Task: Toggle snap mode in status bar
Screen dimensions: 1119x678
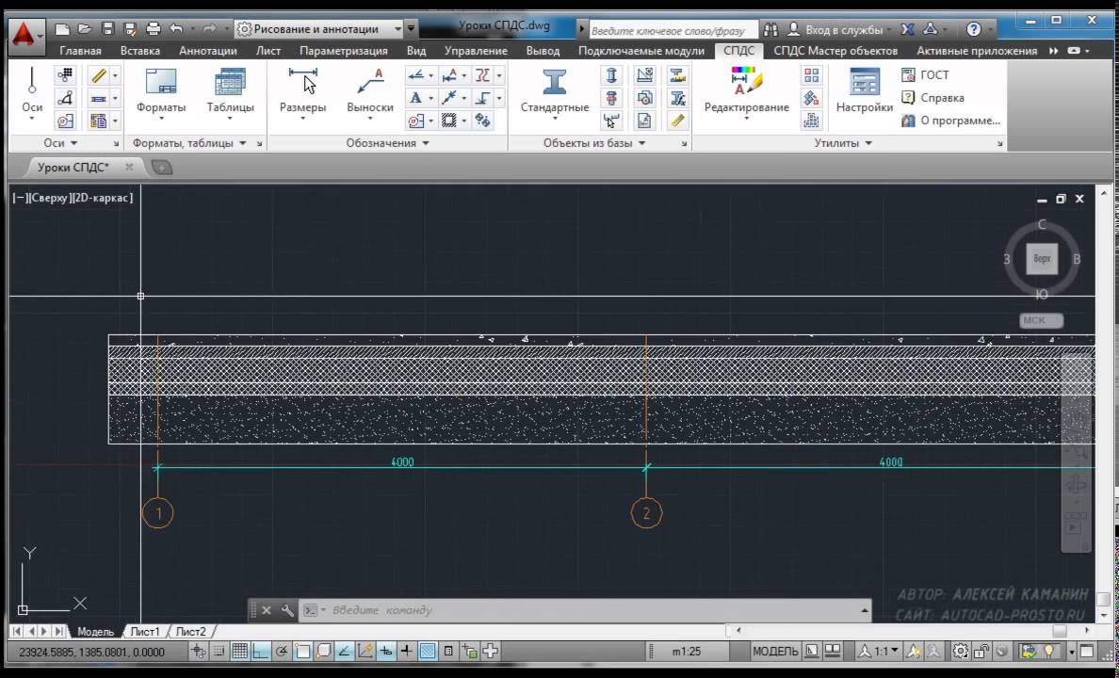Action: [219, 651]
